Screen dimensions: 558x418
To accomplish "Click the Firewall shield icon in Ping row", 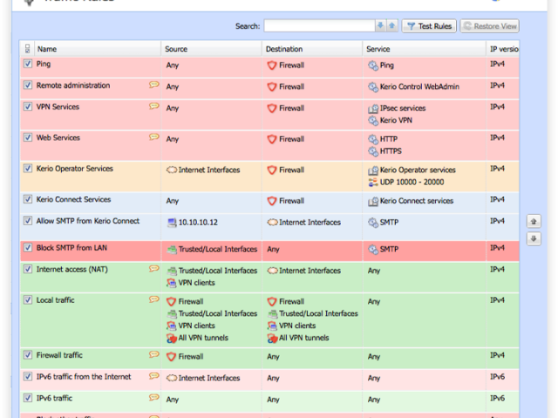I will (271, 65).
